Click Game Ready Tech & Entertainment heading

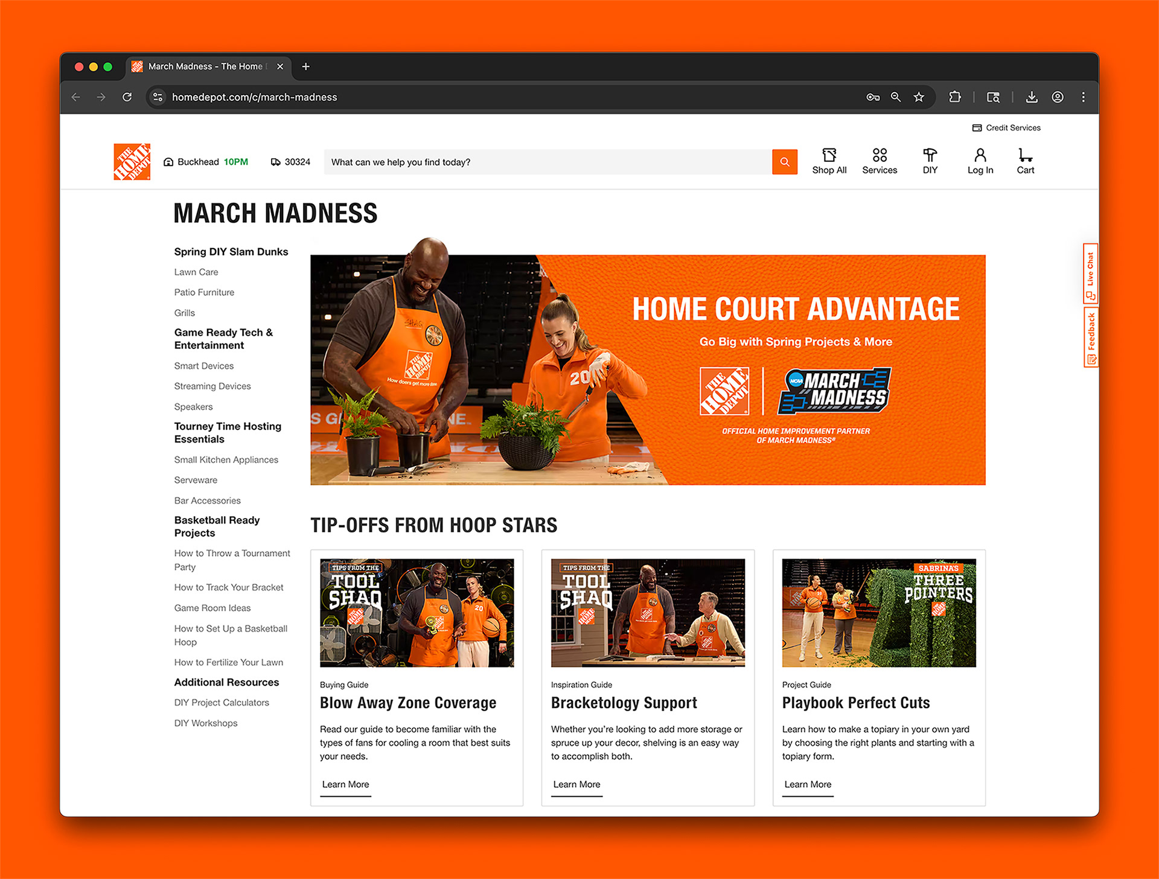click(x=223, y=339)
